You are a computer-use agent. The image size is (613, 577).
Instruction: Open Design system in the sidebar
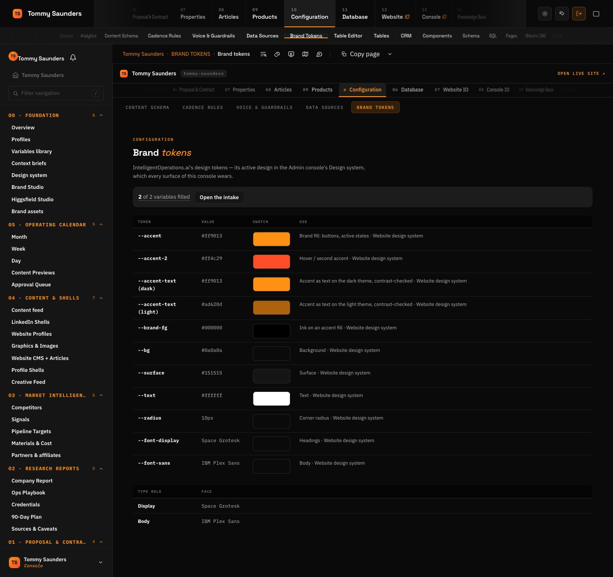point(29,175)
